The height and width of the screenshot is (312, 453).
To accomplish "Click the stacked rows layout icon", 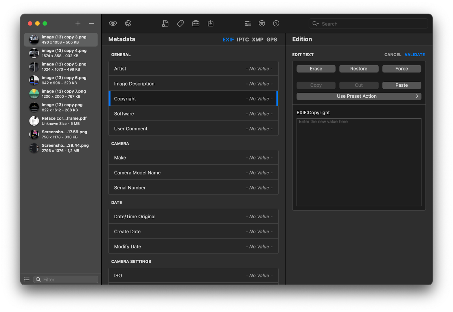I will click(x=248, y=23).
